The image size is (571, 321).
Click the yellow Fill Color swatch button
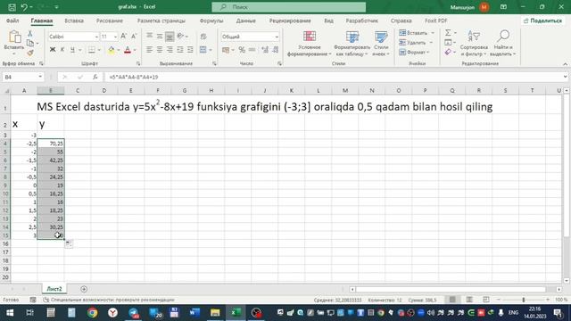112,50
